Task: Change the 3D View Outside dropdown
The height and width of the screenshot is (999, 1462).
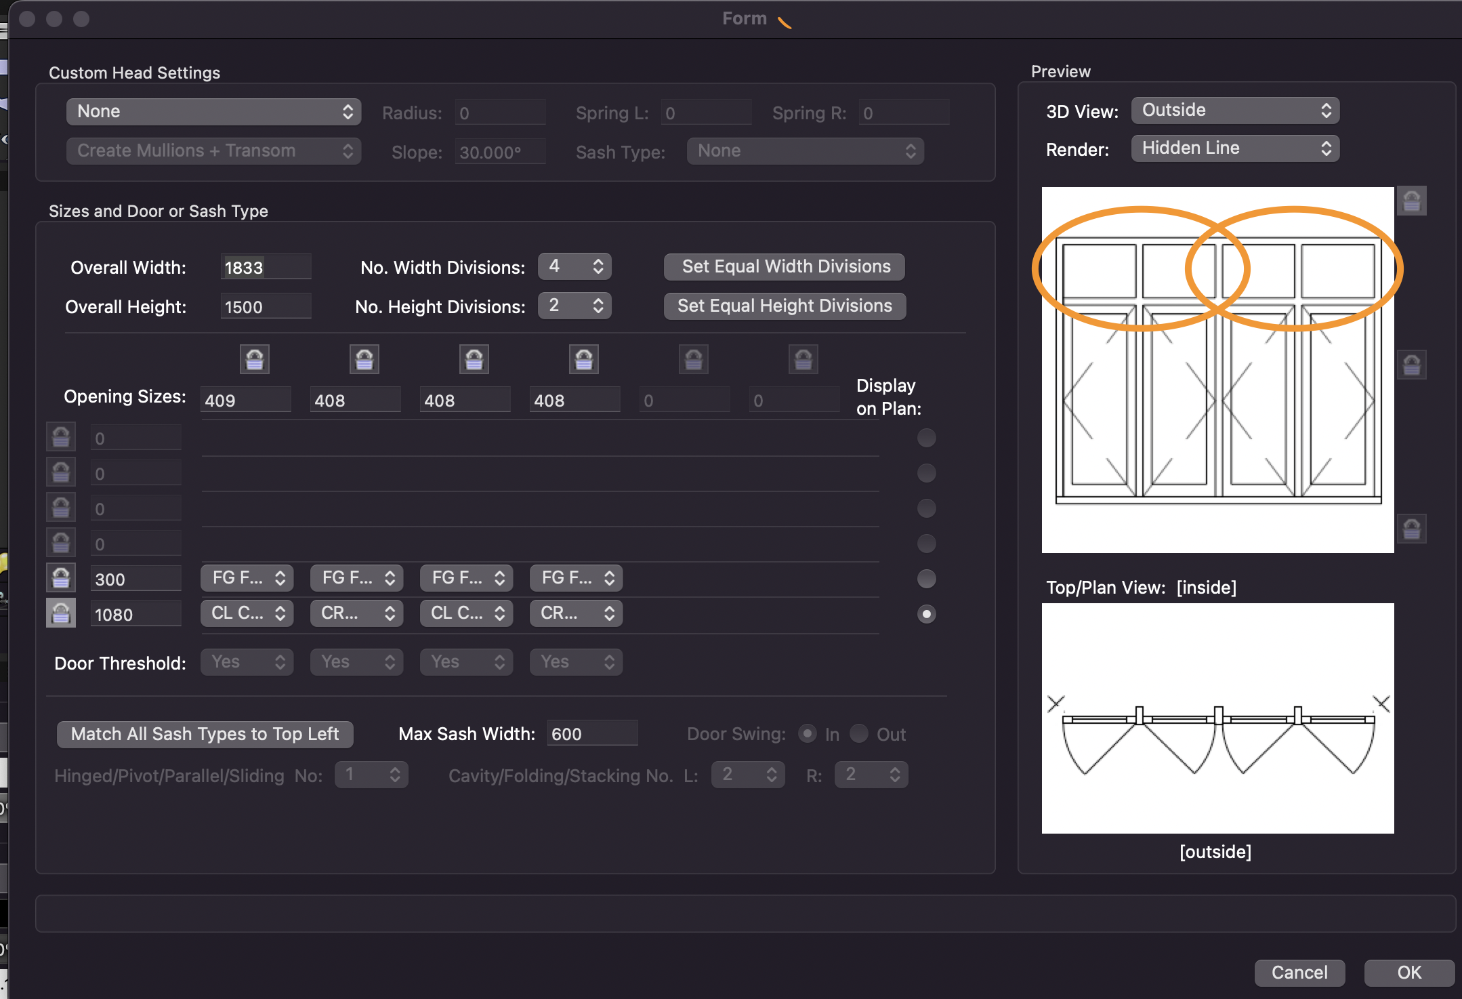Action: pyautogui.click(x=1234, y=110)
